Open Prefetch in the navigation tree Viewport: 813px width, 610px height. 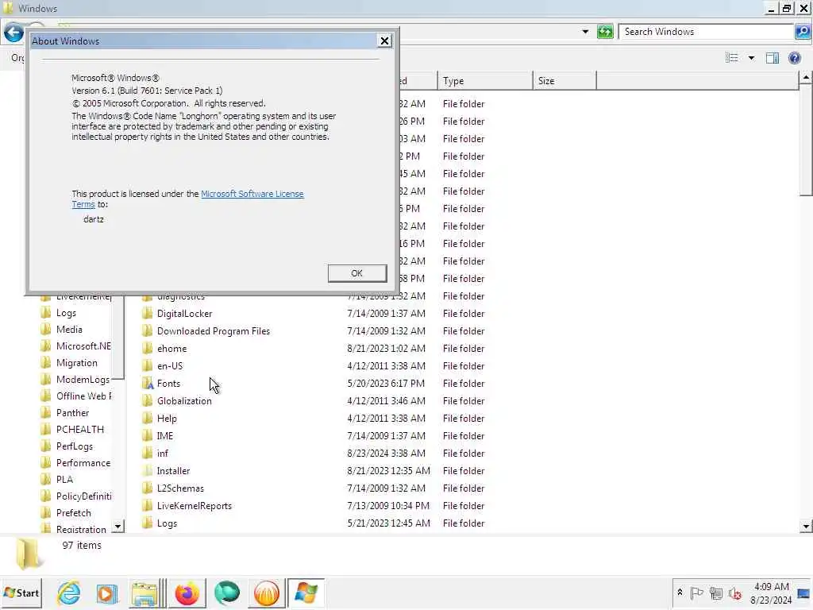click(73, 512)
